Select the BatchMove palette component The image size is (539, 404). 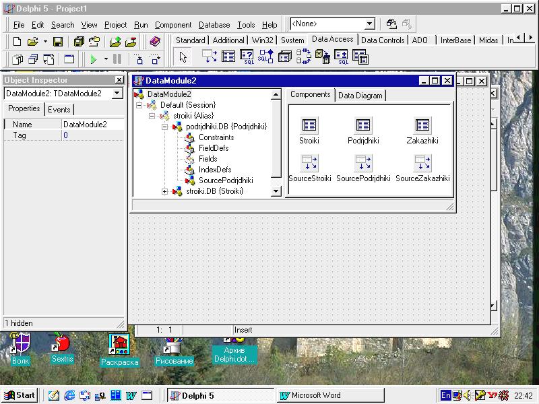(x=323, y=57)
